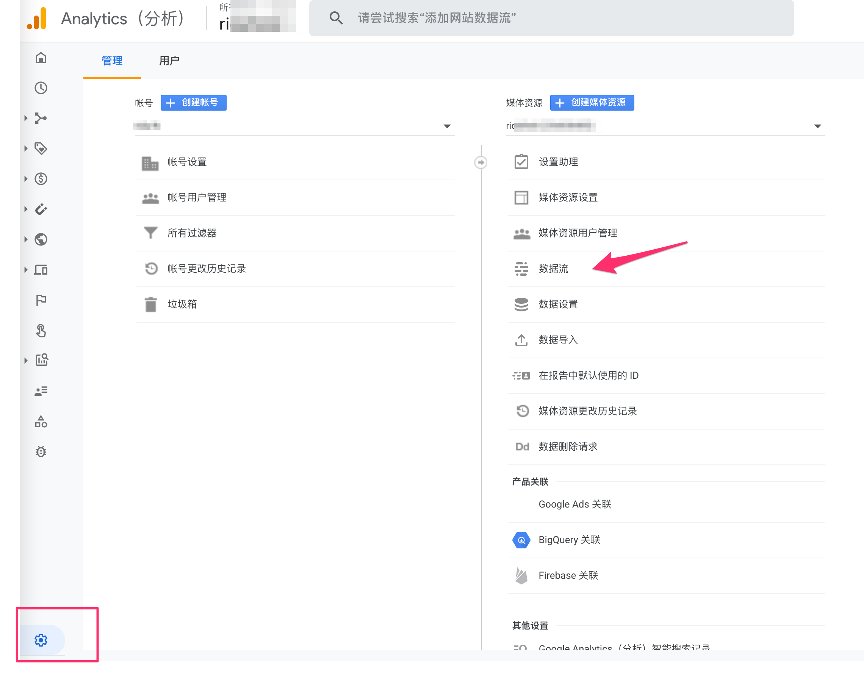Open the Admin gear icon
This screenshot has width=864, height=678.
click(41, 640)
